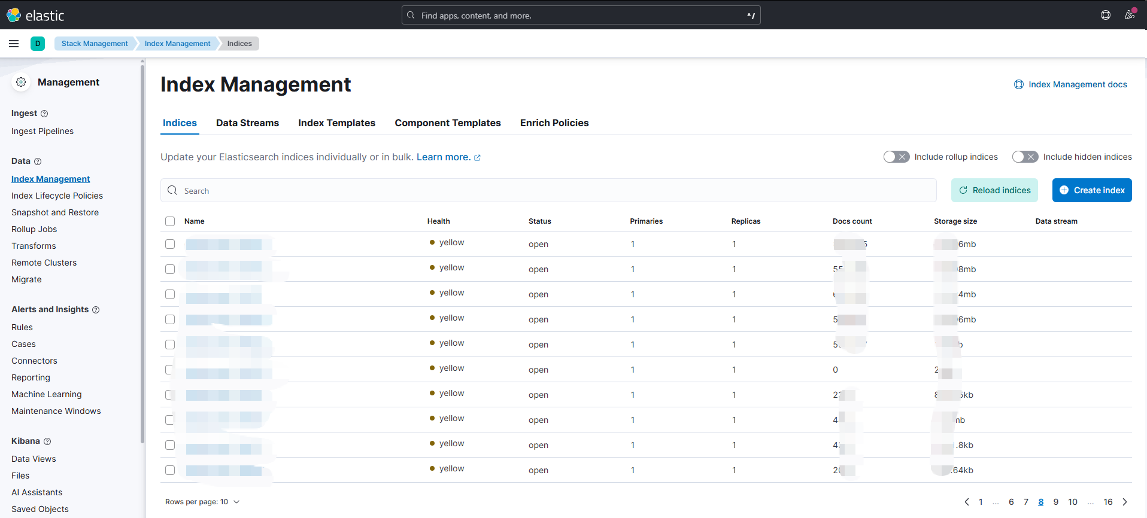Open Saved Objects in sidebar
Viewport: 1147px width, 518px height.
(x=40, y=509)
